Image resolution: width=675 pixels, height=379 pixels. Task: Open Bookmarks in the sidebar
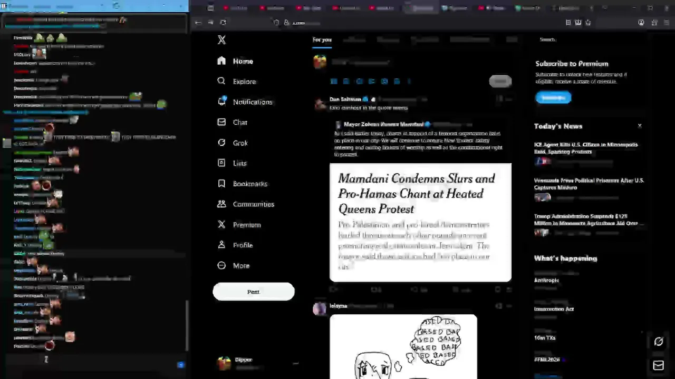(x=243, y=184)
